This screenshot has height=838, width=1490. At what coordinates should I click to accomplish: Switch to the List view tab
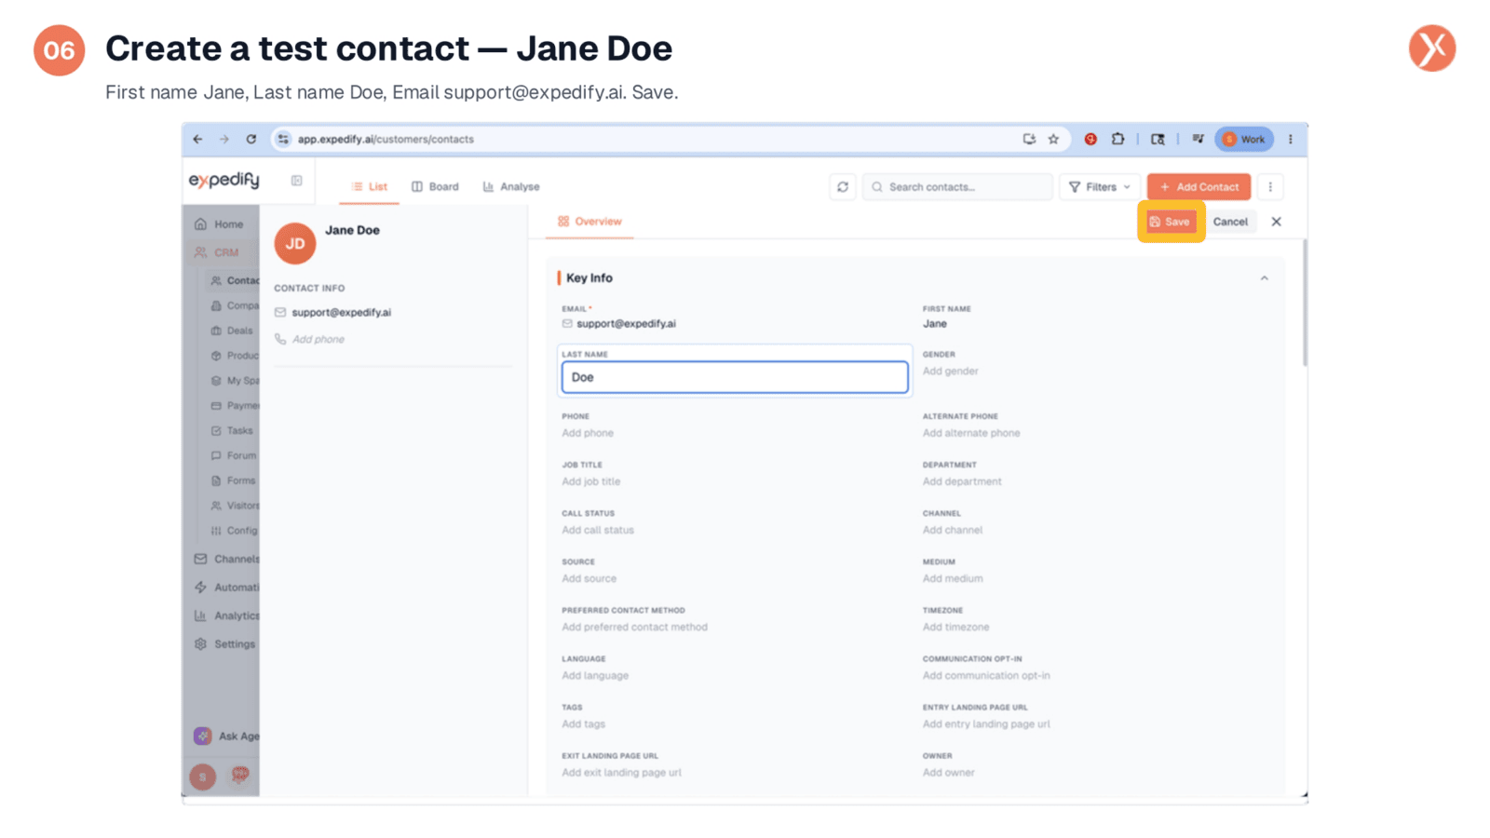coord(370,187)
